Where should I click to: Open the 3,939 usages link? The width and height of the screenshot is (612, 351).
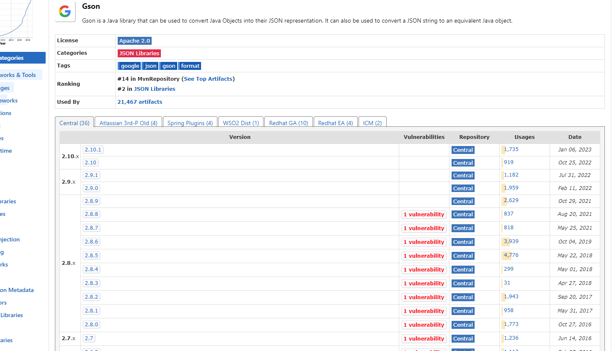(x=511, y=241)
